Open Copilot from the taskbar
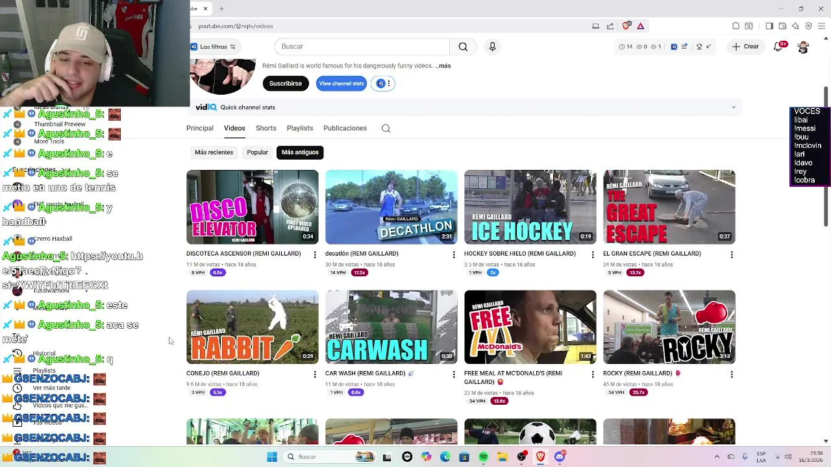Screen dimensions: 831x467 pyautogui.click(x=426, y=457)
